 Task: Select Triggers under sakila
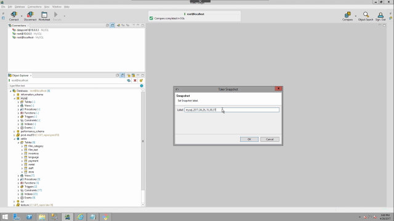coord(31,187)
